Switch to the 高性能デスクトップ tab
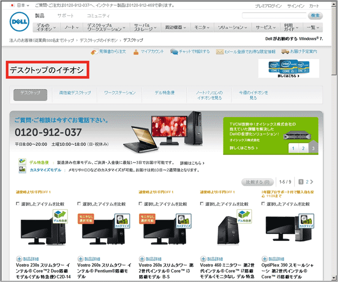 75,93
